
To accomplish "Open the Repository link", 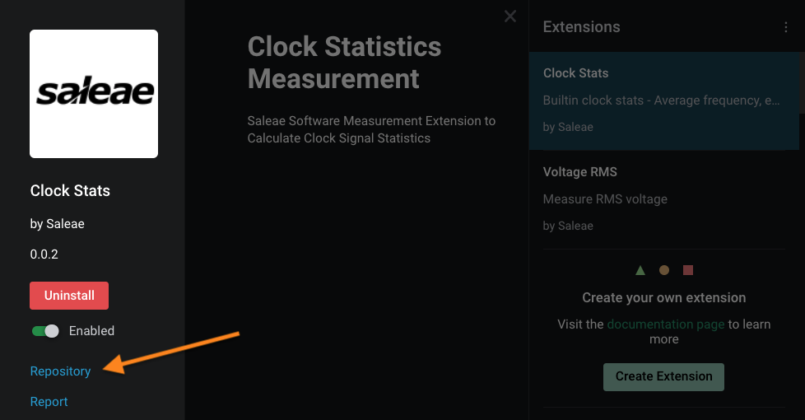I will tap(60, 371).
